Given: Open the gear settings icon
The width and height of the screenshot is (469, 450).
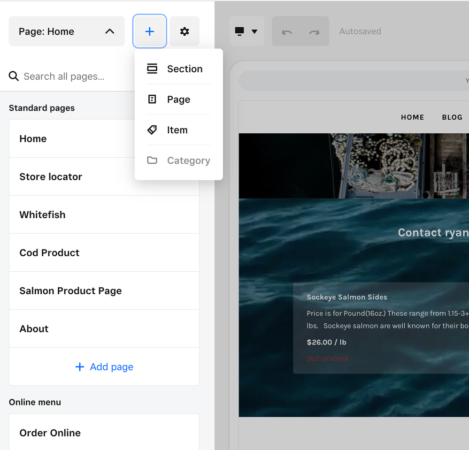Looking at the screenshot, I should click(185, 31).
